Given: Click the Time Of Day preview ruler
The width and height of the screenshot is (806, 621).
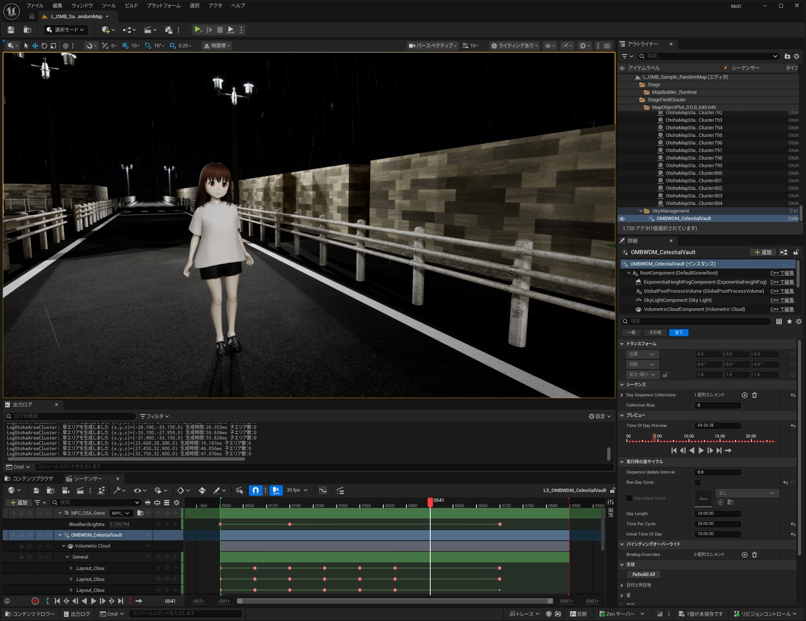Looking at the screenshot, I should 700,439.
